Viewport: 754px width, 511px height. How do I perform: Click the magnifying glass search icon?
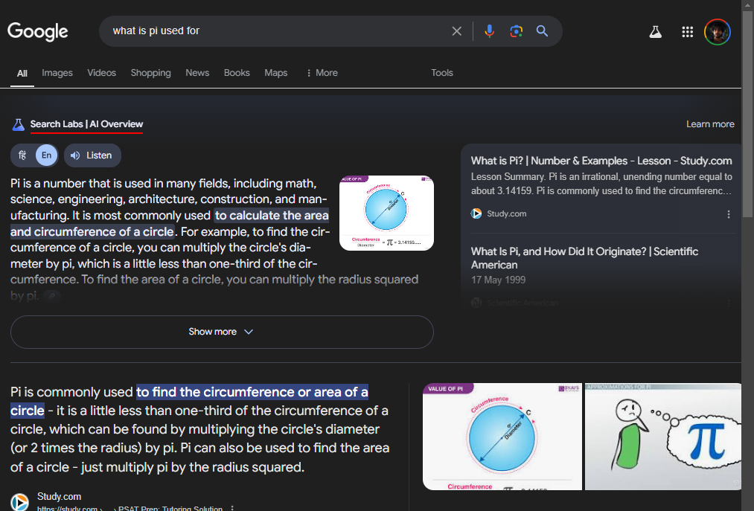coord(543,31)
